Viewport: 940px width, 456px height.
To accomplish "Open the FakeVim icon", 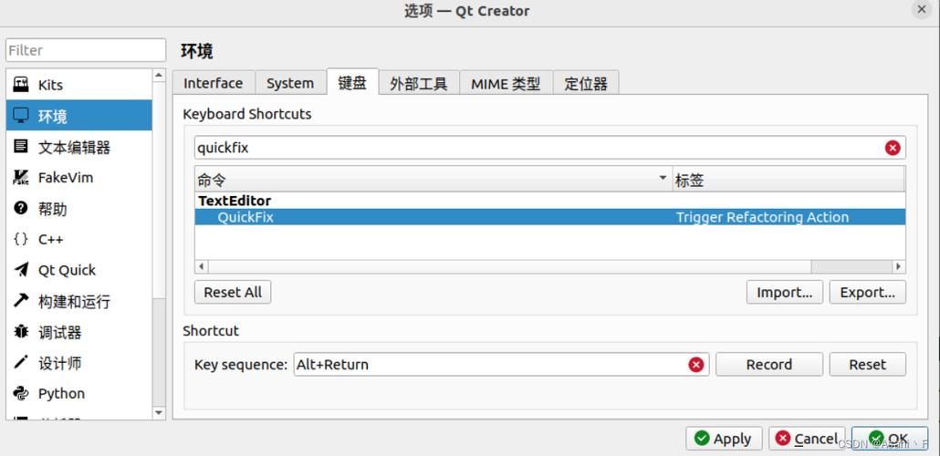I will tap(21, 177).
